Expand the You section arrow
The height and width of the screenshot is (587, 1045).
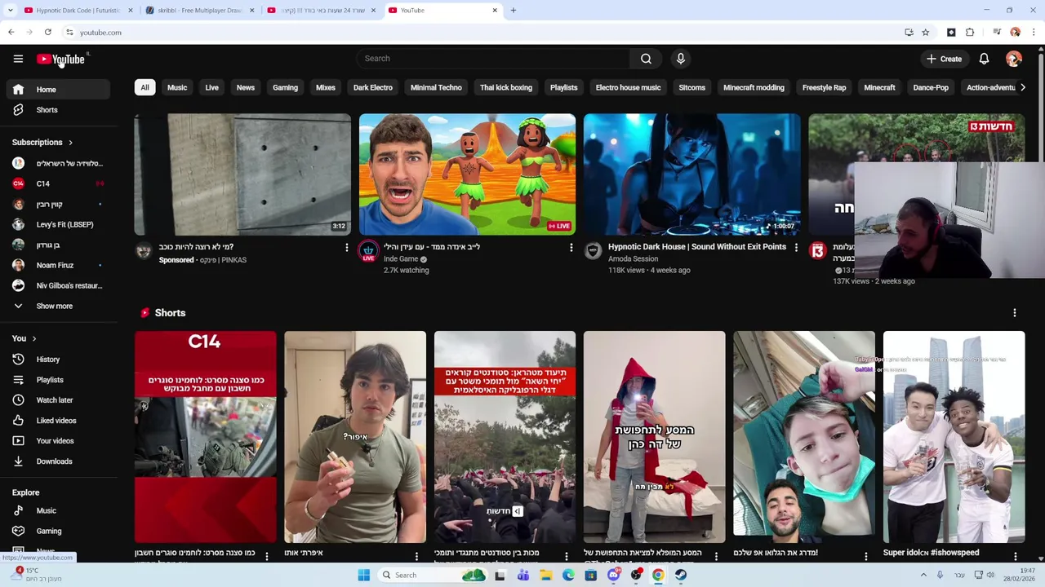pos(34,338)
